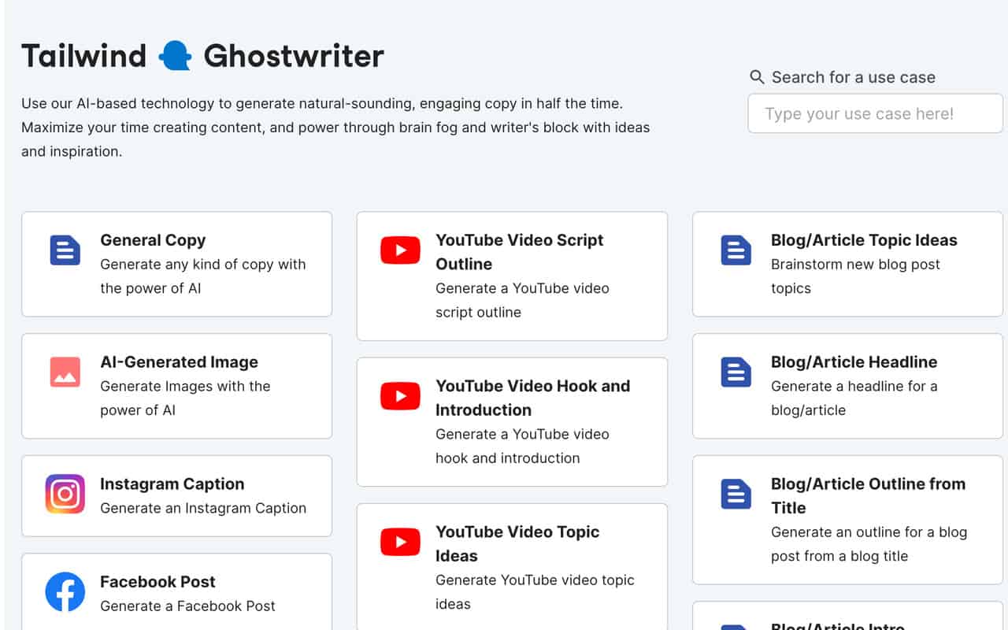
Task: Click the General Copy document icon
Action: (65, 250)
